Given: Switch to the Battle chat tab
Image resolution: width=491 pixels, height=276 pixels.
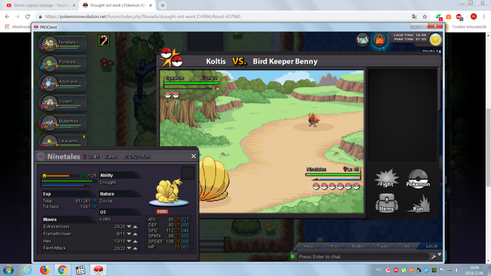Looking at the screenshot, I should (358, 246).
